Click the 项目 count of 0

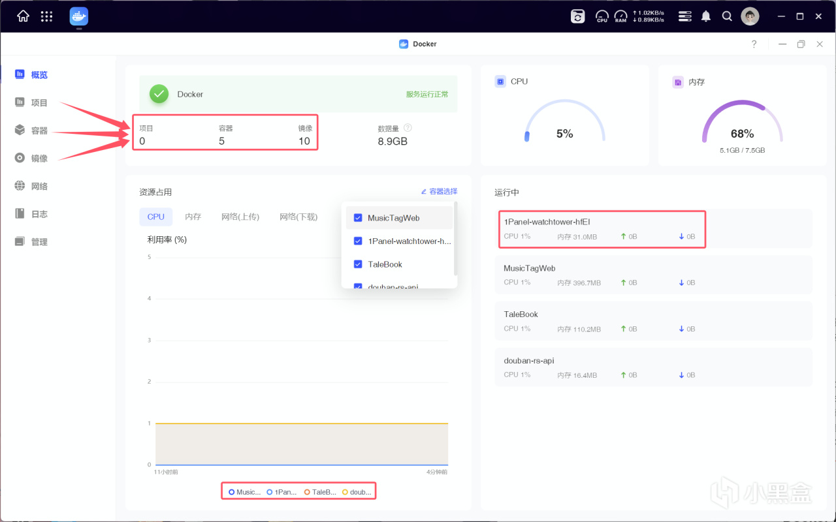pyautogui.click(x=142, y=141)
